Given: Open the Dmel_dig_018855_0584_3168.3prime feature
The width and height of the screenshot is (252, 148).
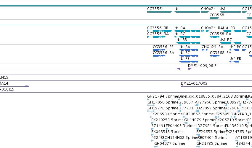Looking at the screenshot, I should (179, 99).
